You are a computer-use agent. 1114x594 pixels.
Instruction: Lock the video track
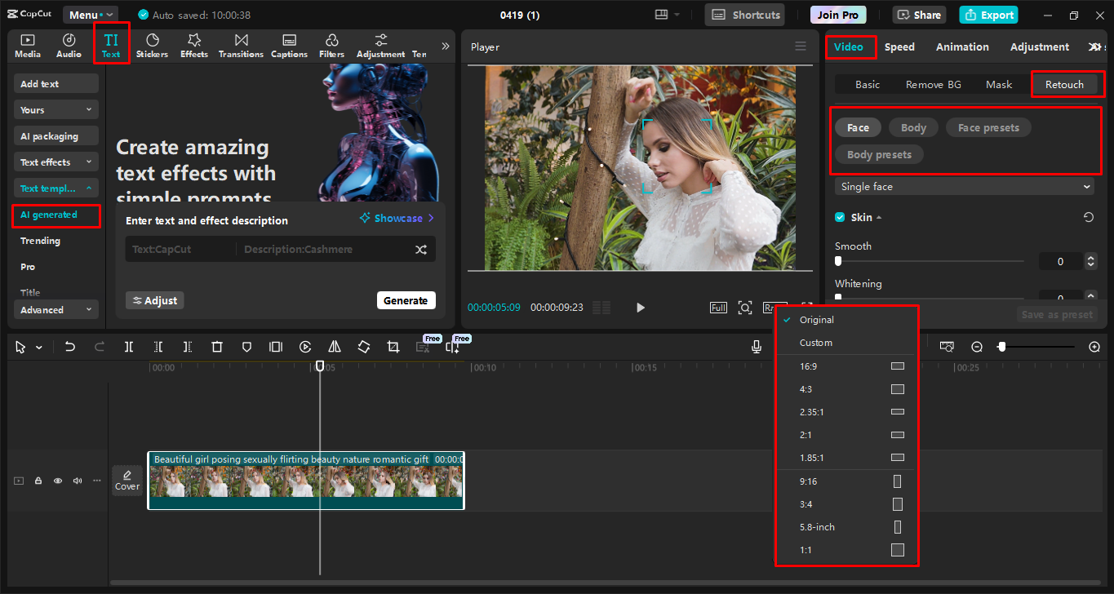(38, 481)
